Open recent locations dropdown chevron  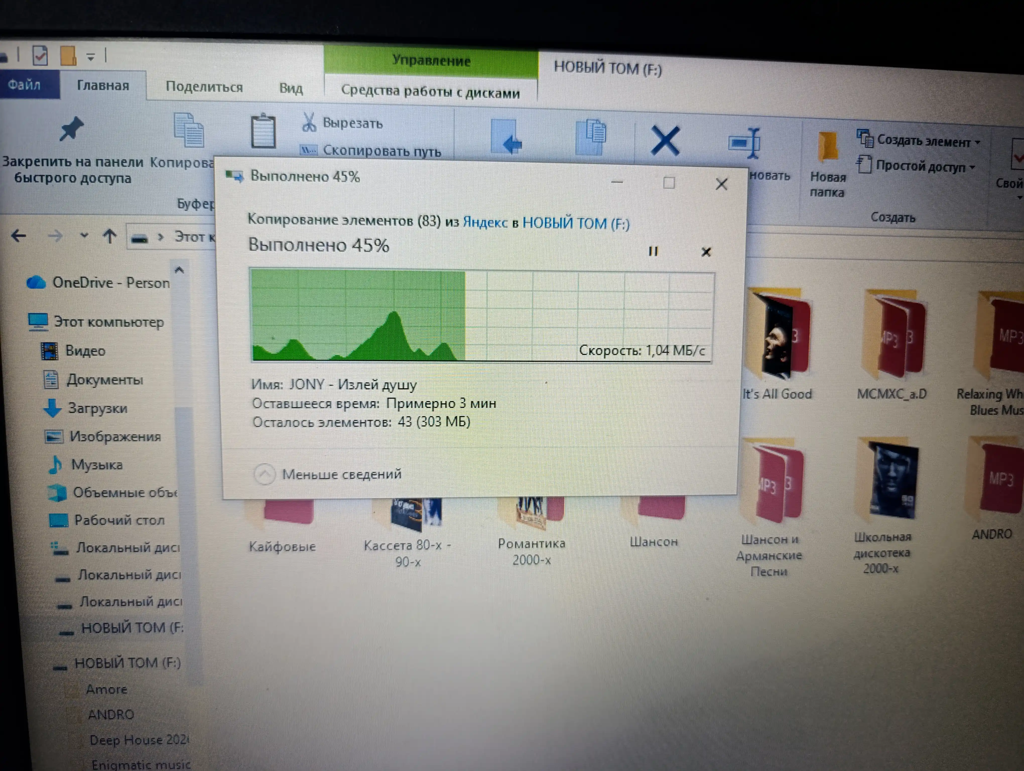[84, 236]
